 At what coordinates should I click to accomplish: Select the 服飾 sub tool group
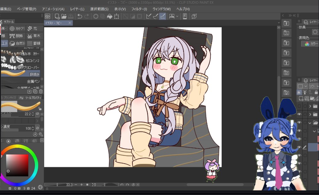17,36
